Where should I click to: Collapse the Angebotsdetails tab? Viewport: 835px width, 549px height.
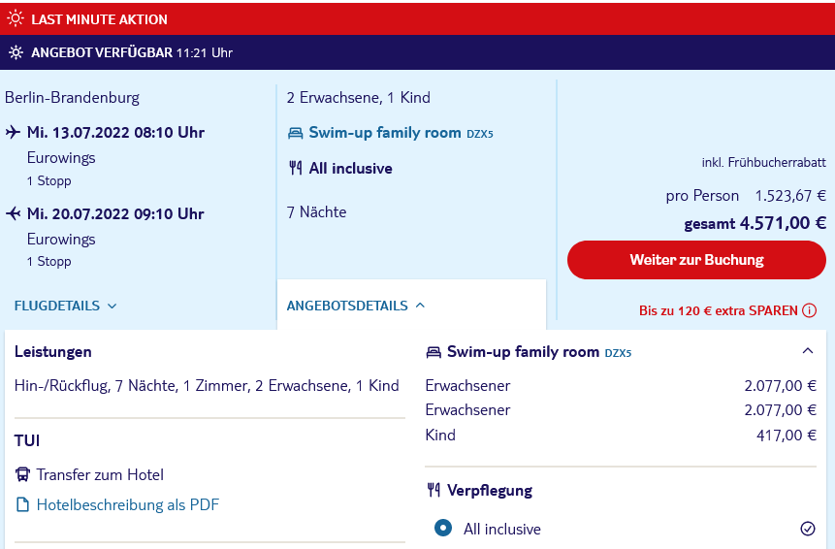[356, 306]
